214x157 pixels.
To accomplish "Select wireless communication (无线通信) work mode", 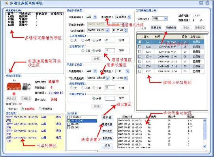I will point(40,109).
